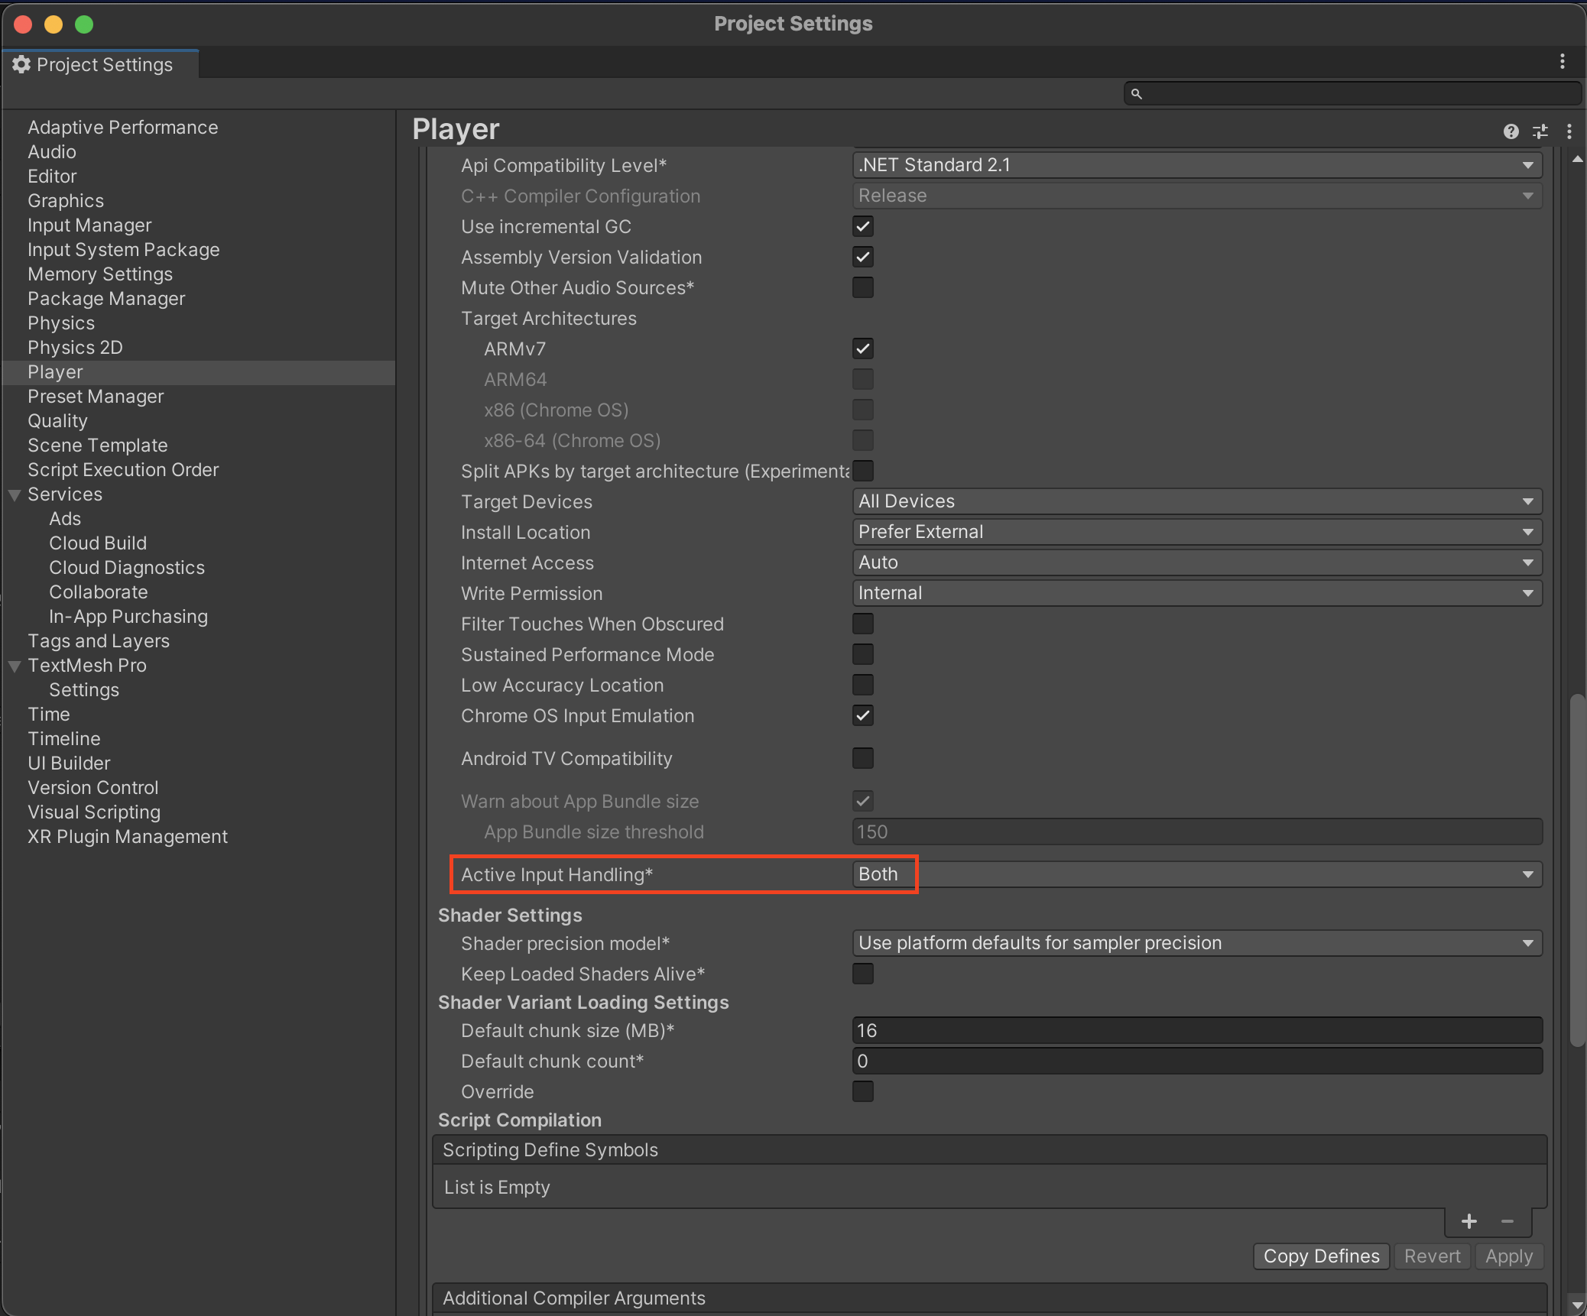Open the Player panel three-dot menu

1569,131
